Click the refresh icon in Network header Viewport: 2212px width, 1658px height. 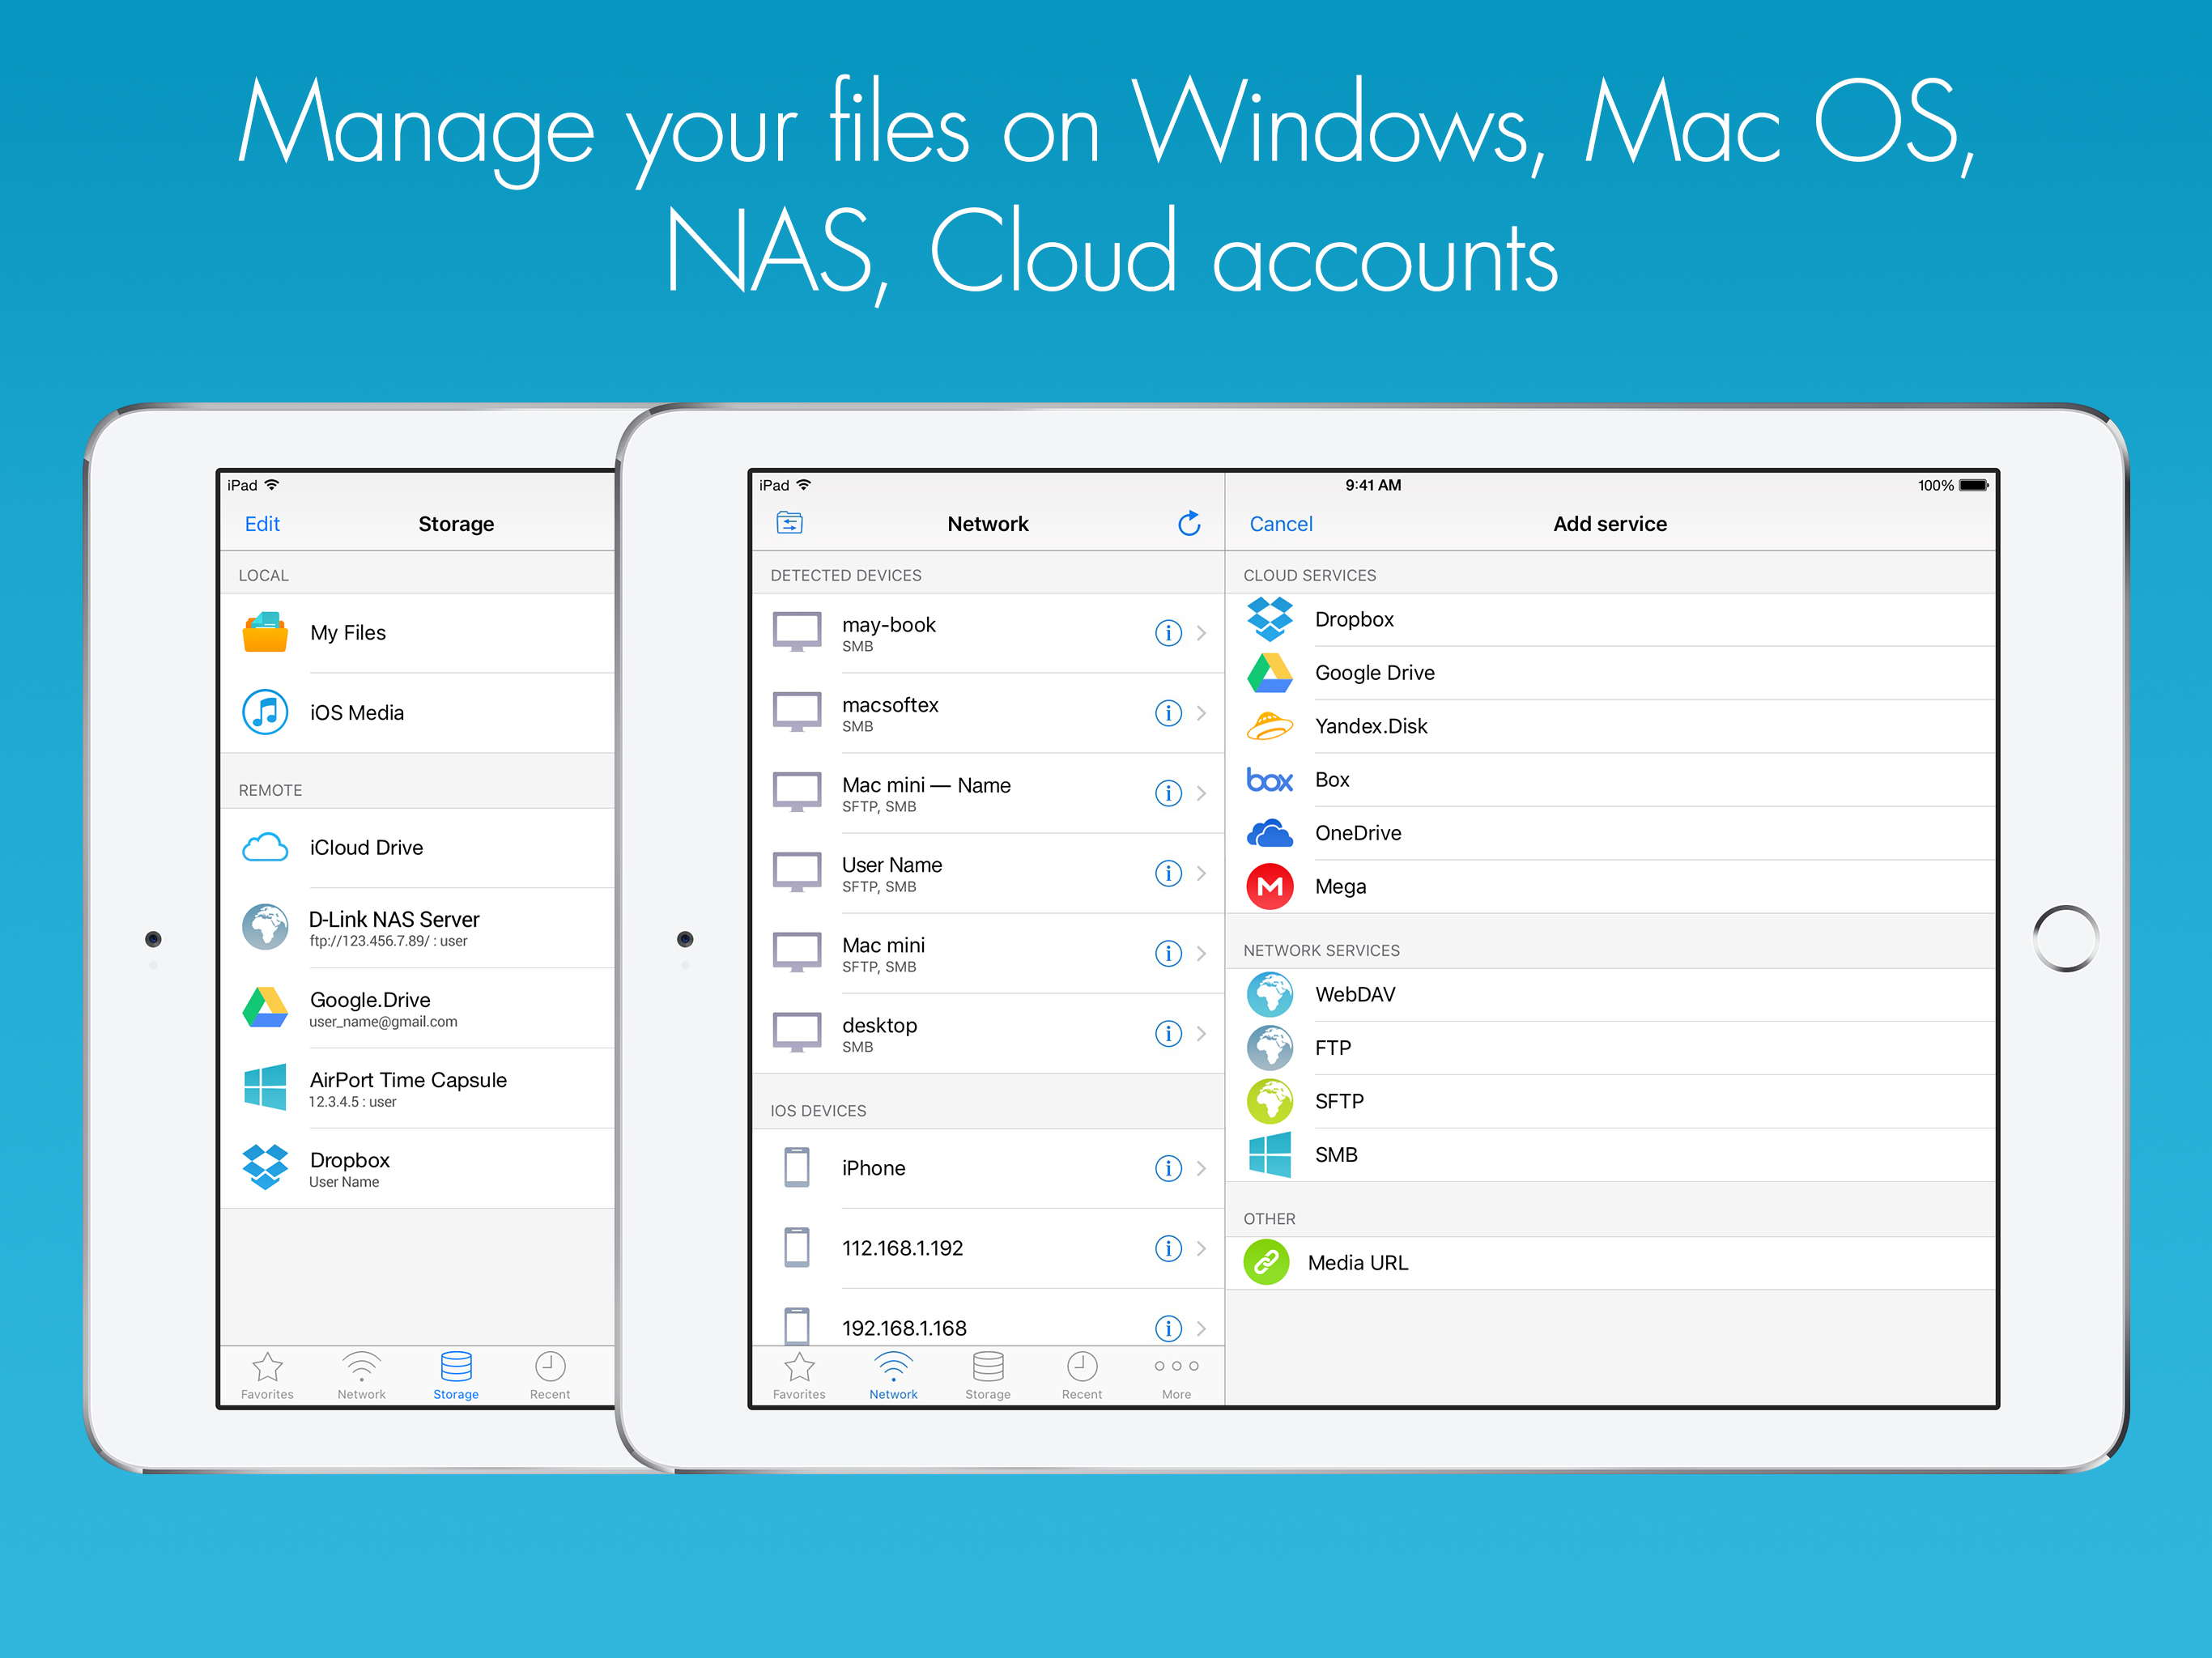[1188, 523]
